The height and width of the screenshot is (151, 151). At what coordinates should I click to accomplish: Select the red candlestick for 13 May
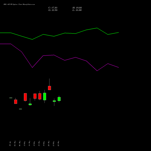[25, 97]
